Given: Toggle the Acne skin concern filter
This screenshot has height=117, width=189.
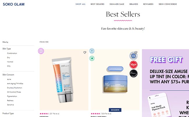Looking at the screenshot, I should point(9,79).
